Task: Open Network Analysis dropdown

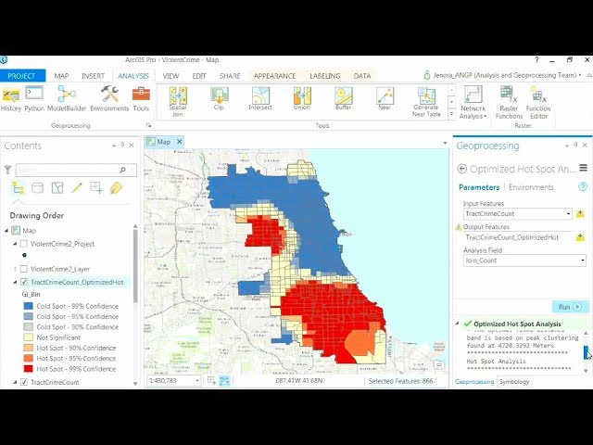Action: pyautogui.click(x=473, y=102)
